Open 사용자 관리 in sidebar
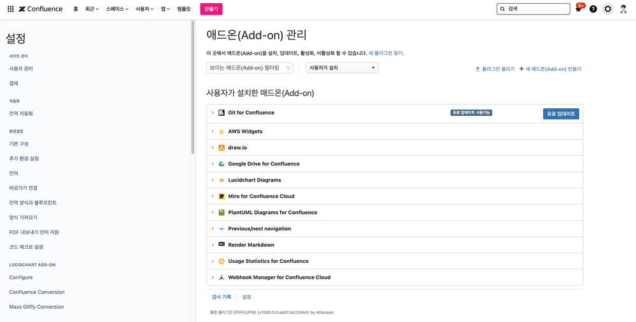The height and width of the screenshot is (322, 636). point(21,69)
